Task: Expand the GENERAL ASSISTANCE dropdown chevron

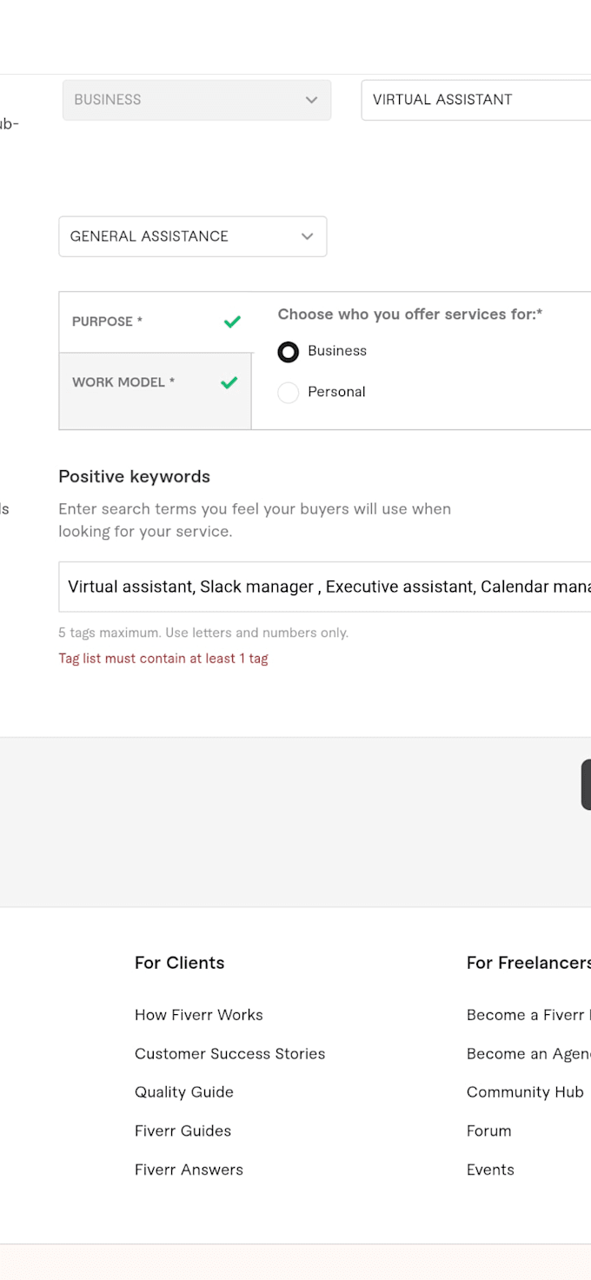Action: pyautogui.click(x=307, y=236)
